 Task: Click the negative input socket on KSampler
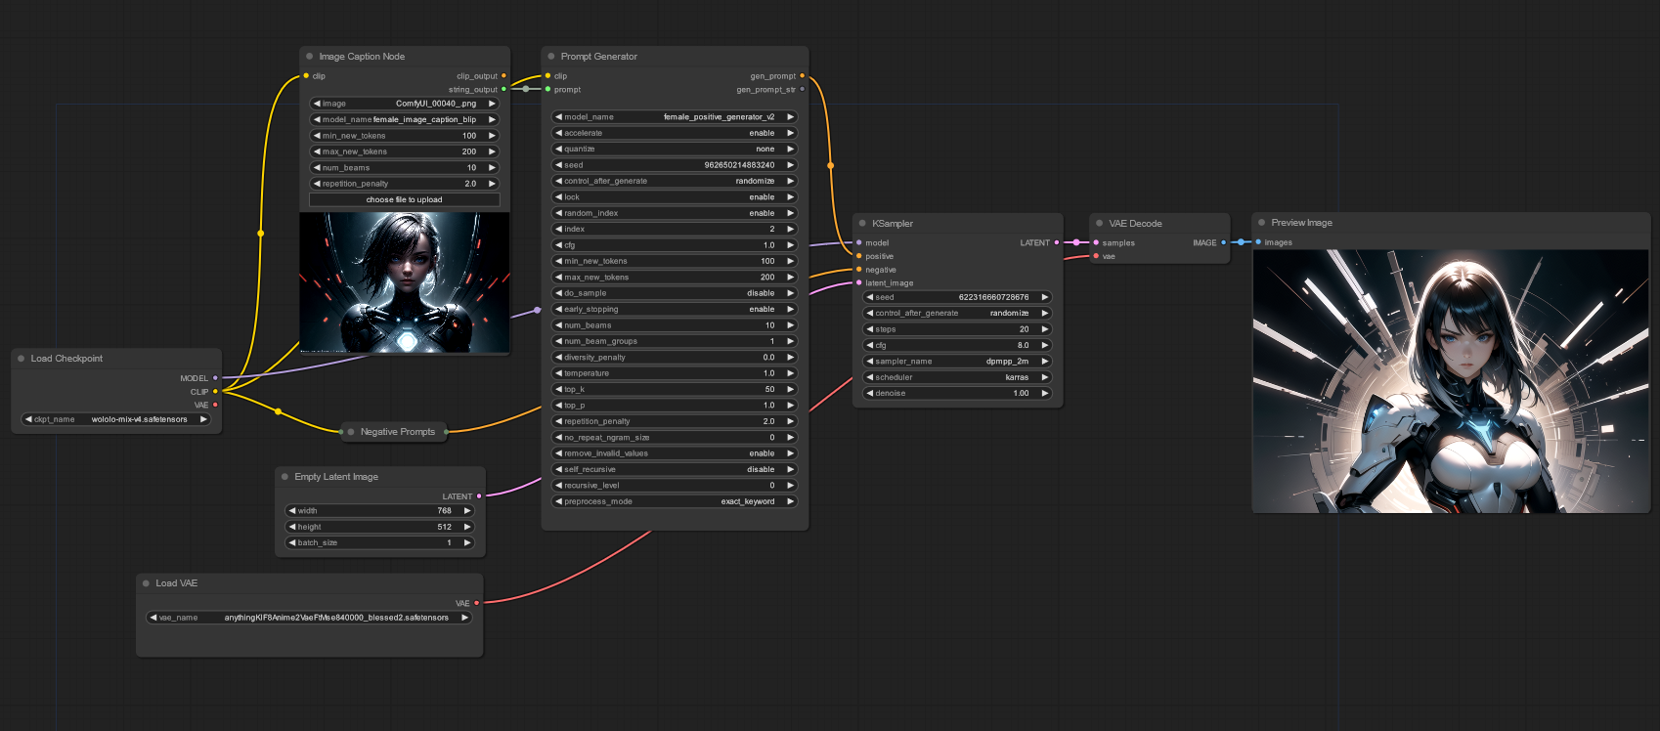point(859,270)
